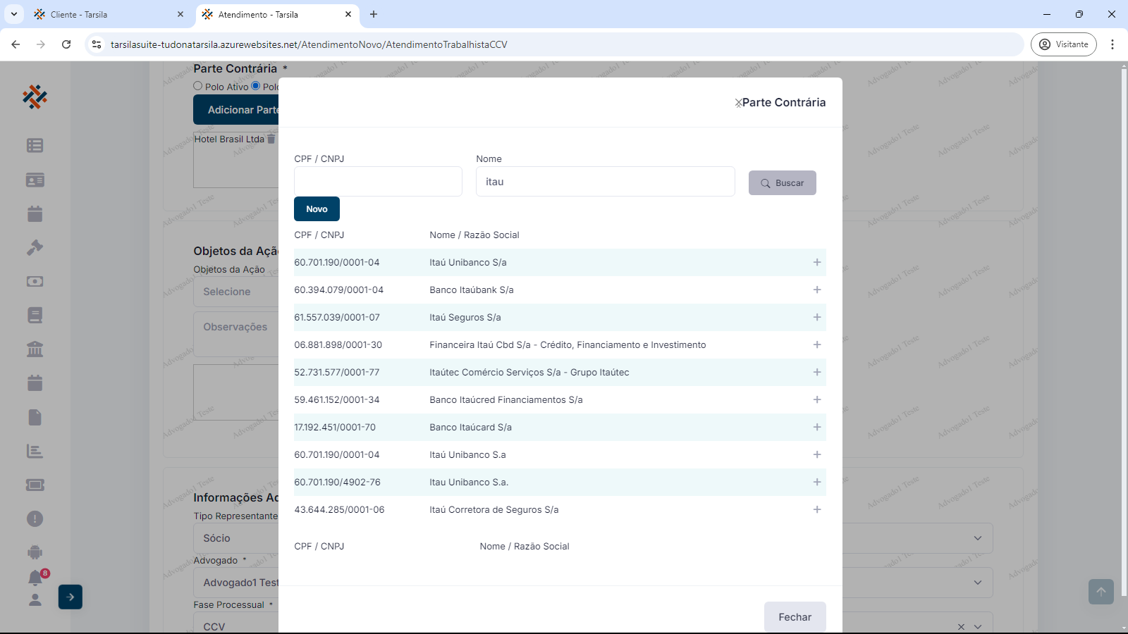The width and height of the screenshot is (1128, 634).
Task: Click the scroll-to-top arrow button
Action: pyautogui.click(x=1101, y=592)
